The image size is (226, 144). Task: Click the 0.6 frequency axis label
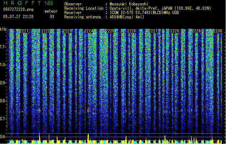[3, 137]
